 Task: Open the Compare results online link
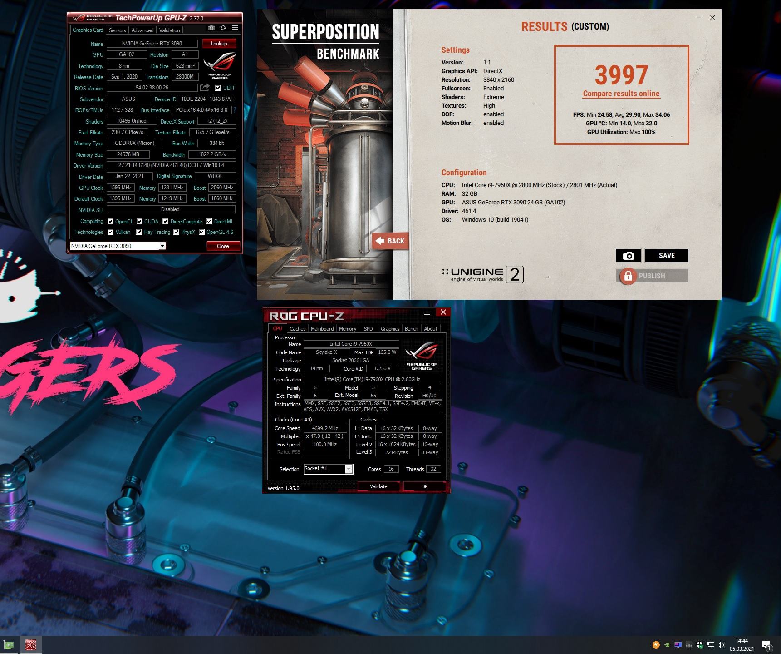coord(621,94)
